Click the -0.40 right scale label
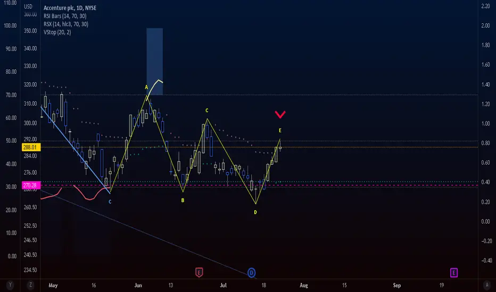The image size is (496, 292). point(486,261)
